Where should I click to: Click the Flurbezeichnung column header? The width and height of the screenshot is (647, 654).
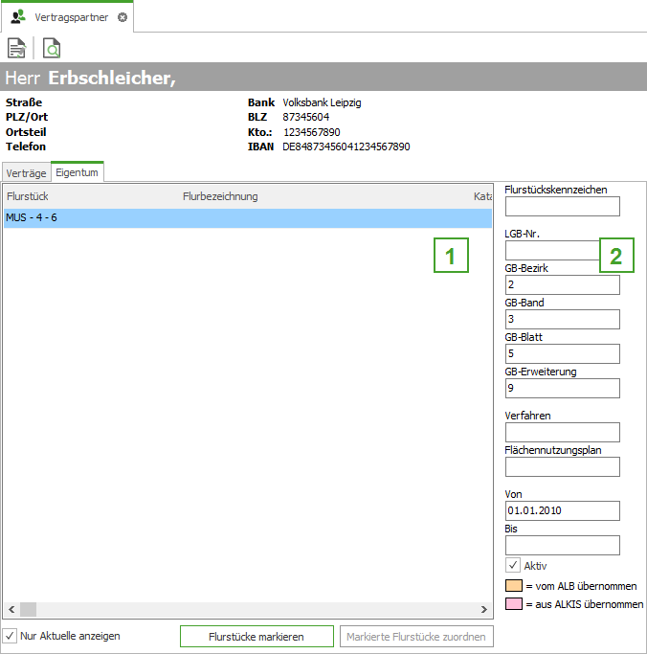click(x=220, y=196)
